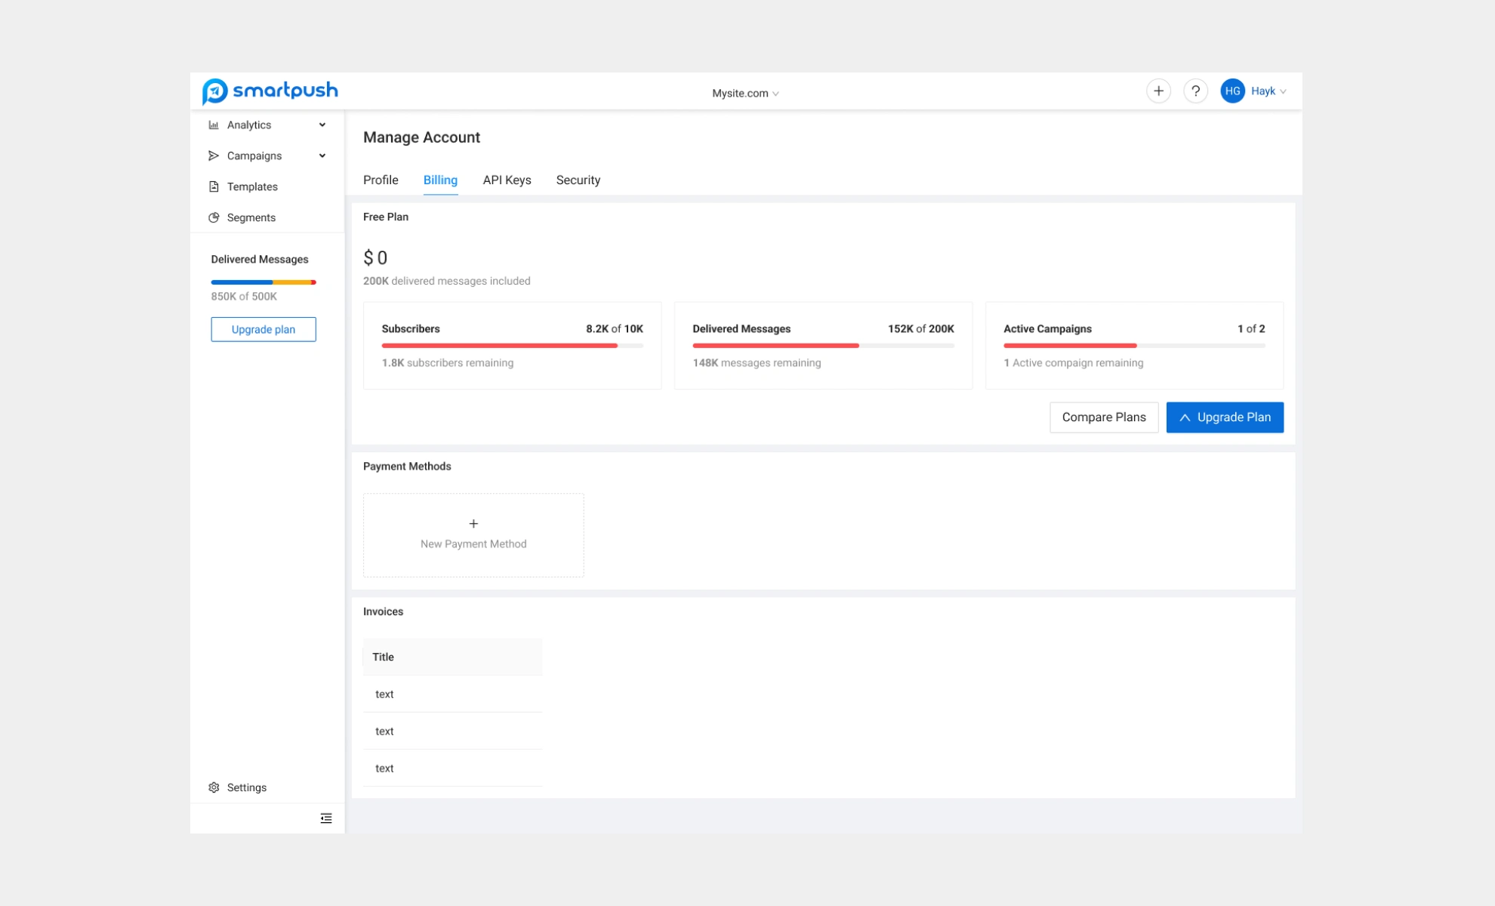This screenshot has width=1495, height=906.
Task: Open Settings via the gear icon
Action: [214, 787]
